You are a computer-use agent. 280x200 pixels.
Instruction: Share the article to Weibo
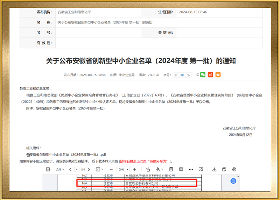[210, 75]
